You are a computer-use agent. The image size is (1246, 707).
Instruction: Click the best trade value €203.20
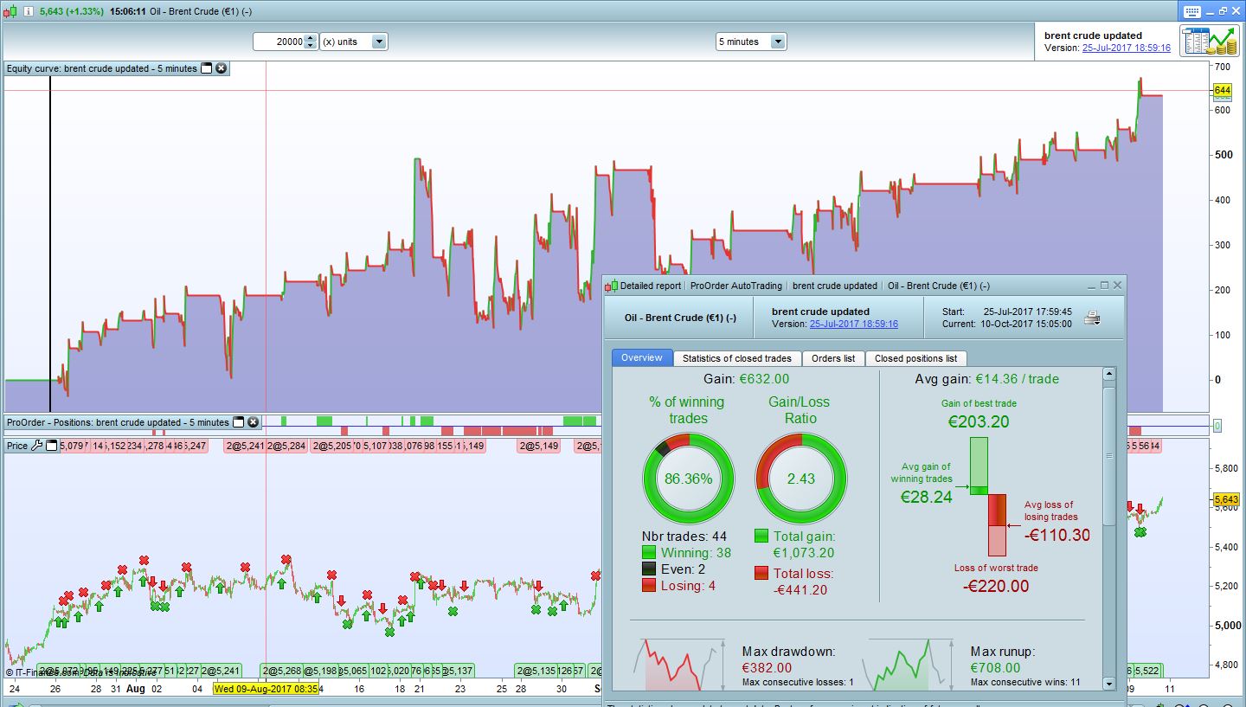979,422
